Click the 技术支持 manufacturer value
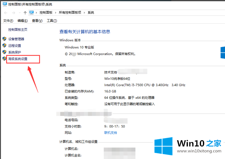 click(x=111, y=72)
